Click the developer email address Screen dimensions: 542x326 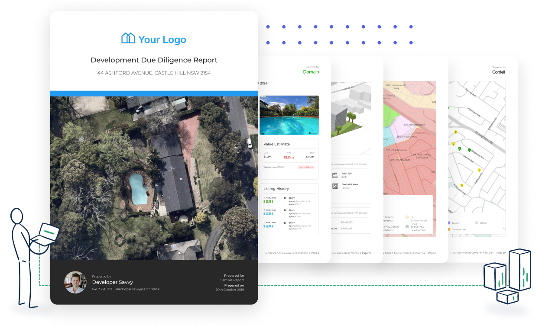click(x=138, y=289)
